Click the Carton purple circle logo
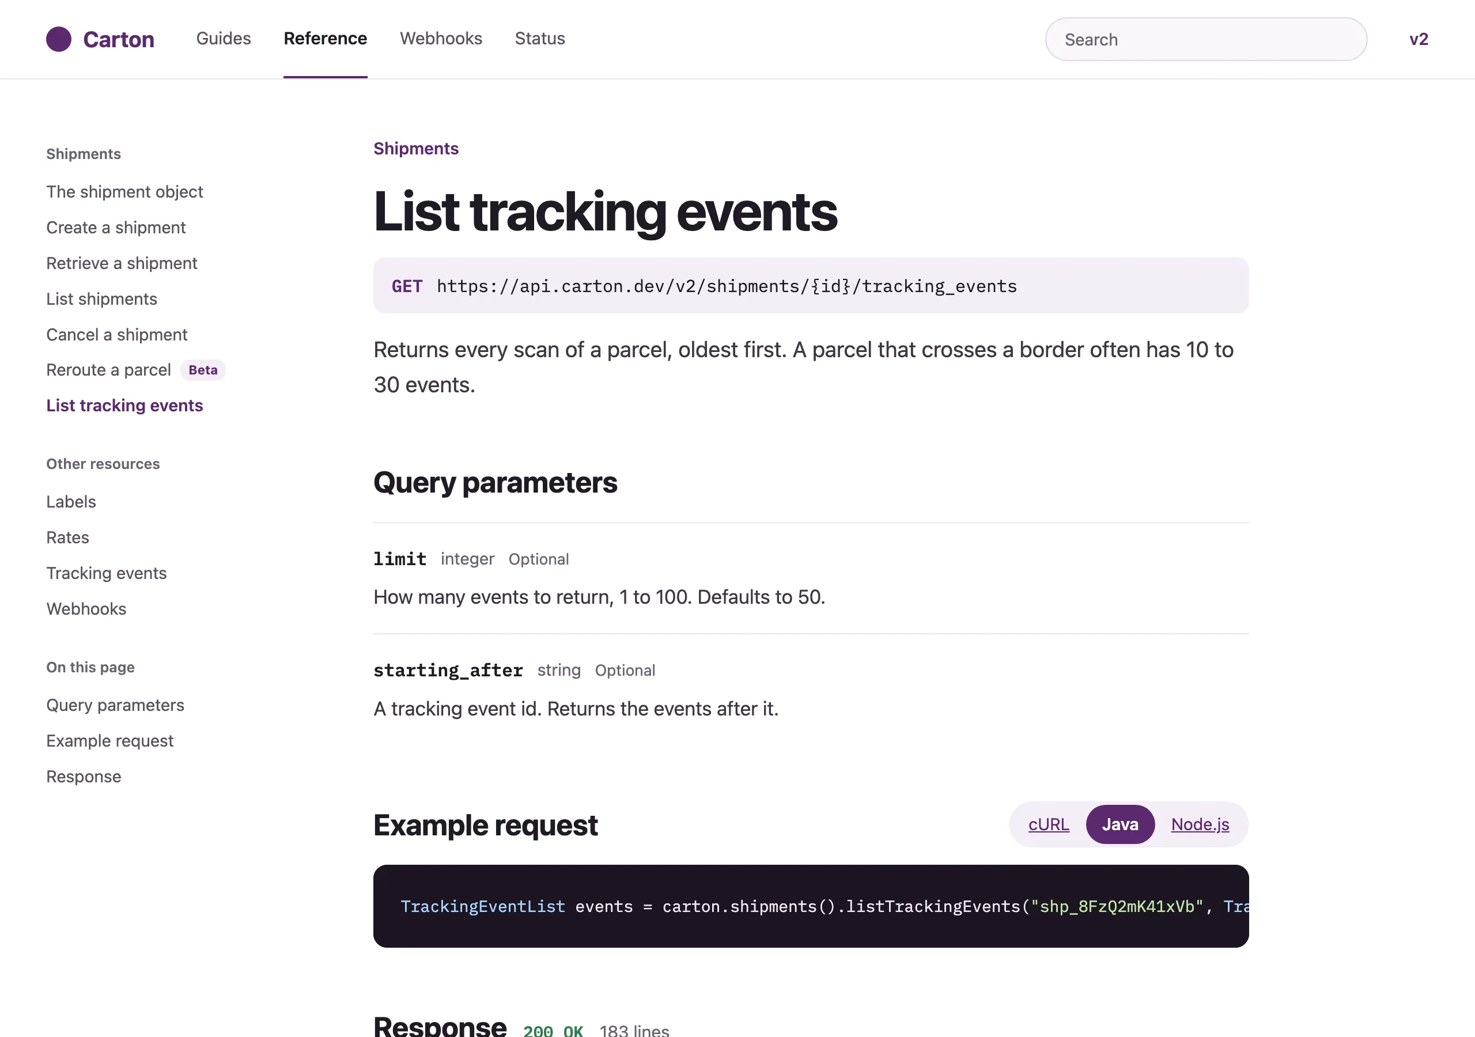Screen dimensions: 1475x1037 click(58, 39)
